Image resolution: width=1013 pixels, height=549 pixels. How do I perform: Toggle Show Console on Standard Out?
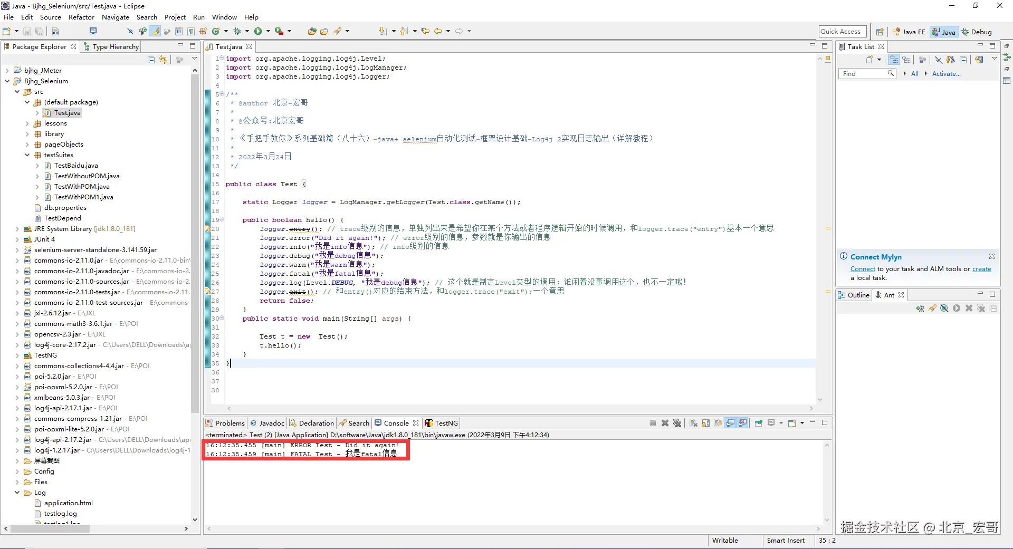[x=730, y=423]
